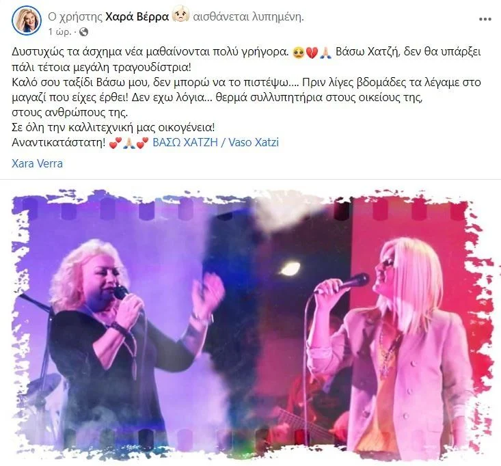Select the feeling text αισθάνεται λυπημένη

[248, 16]
